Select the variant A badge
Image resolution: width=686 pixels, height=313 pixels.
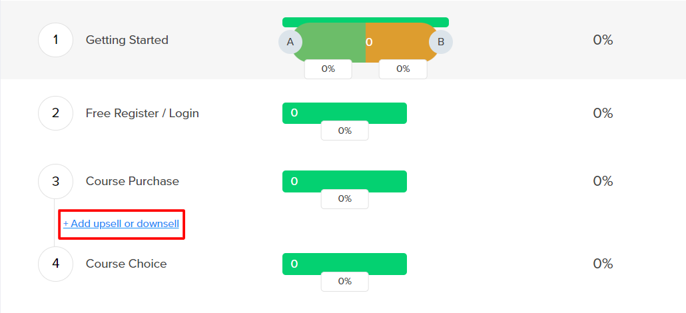(x=290, y=42)
